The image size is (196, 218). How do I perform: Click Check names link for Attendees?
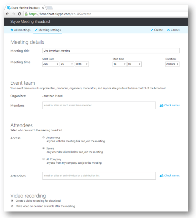click(172, 176)
